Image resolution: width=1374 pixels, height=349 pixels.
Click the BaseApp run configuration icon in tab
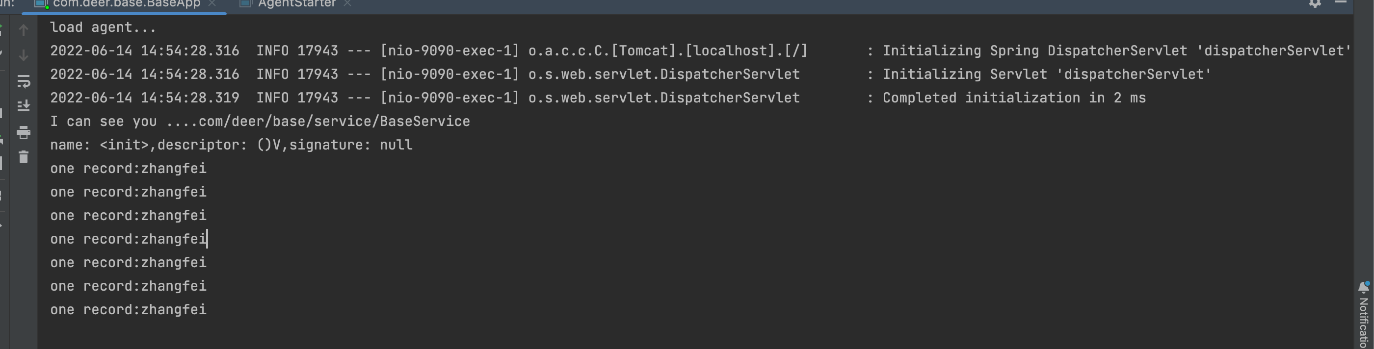click(x=42, y=4)
